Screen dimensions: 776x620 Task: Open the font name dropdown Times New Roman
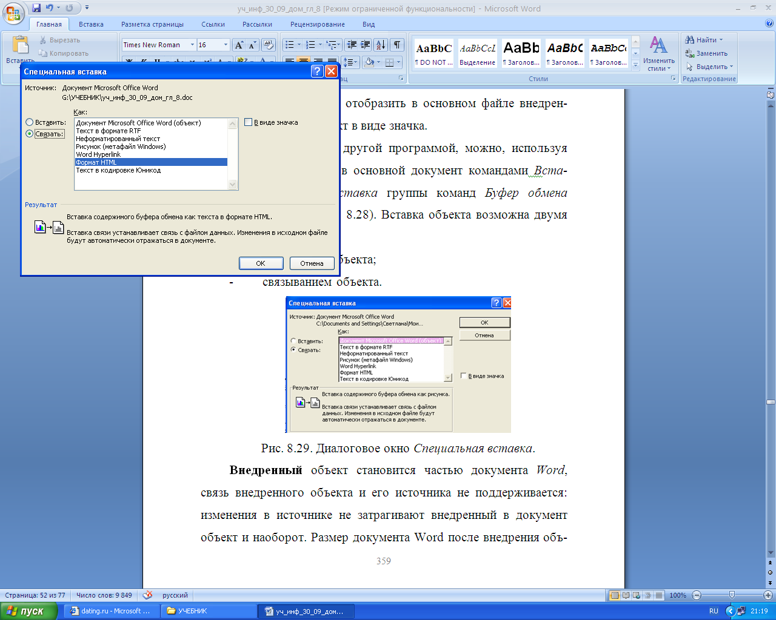[192, 45]
